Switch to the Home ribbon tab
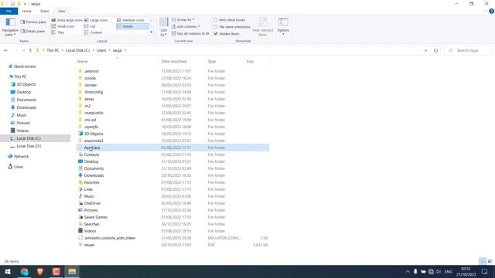 tap(27, 11)
